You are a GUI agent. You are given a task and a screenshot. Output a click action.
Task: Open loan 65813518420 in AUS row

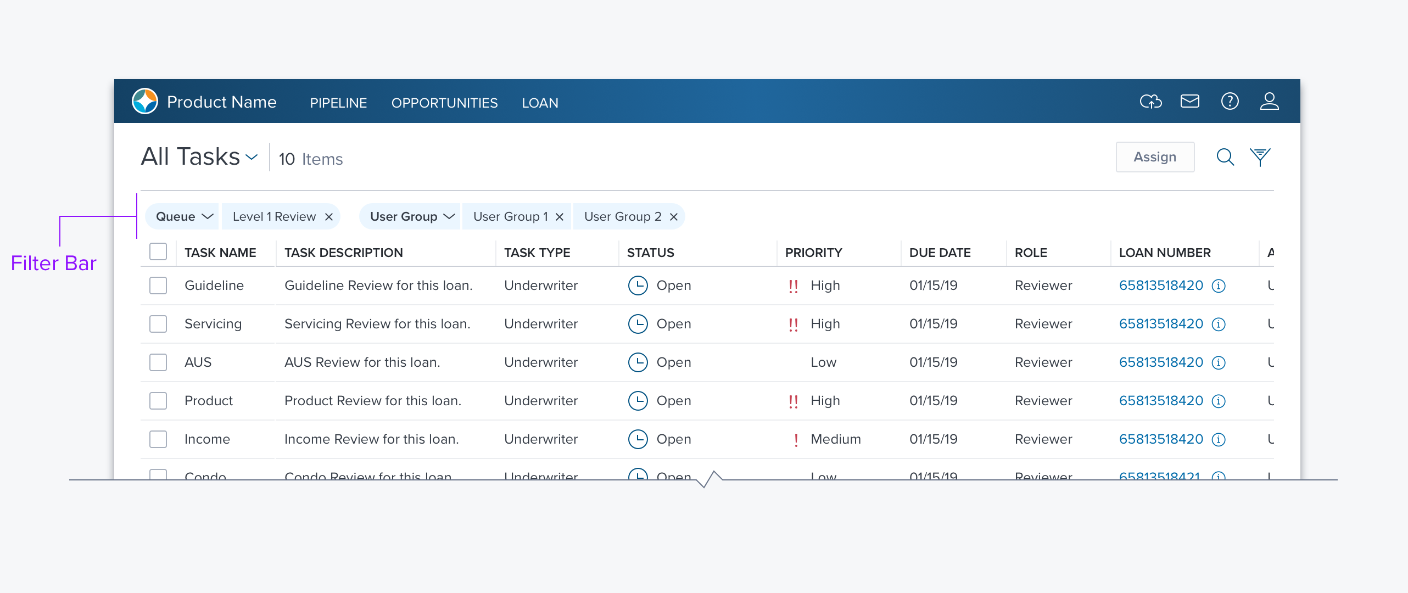(x=1161, y=362)
